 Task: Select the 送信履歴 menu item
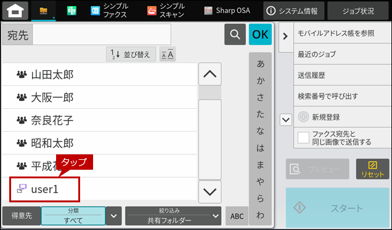tap(343, 75)
